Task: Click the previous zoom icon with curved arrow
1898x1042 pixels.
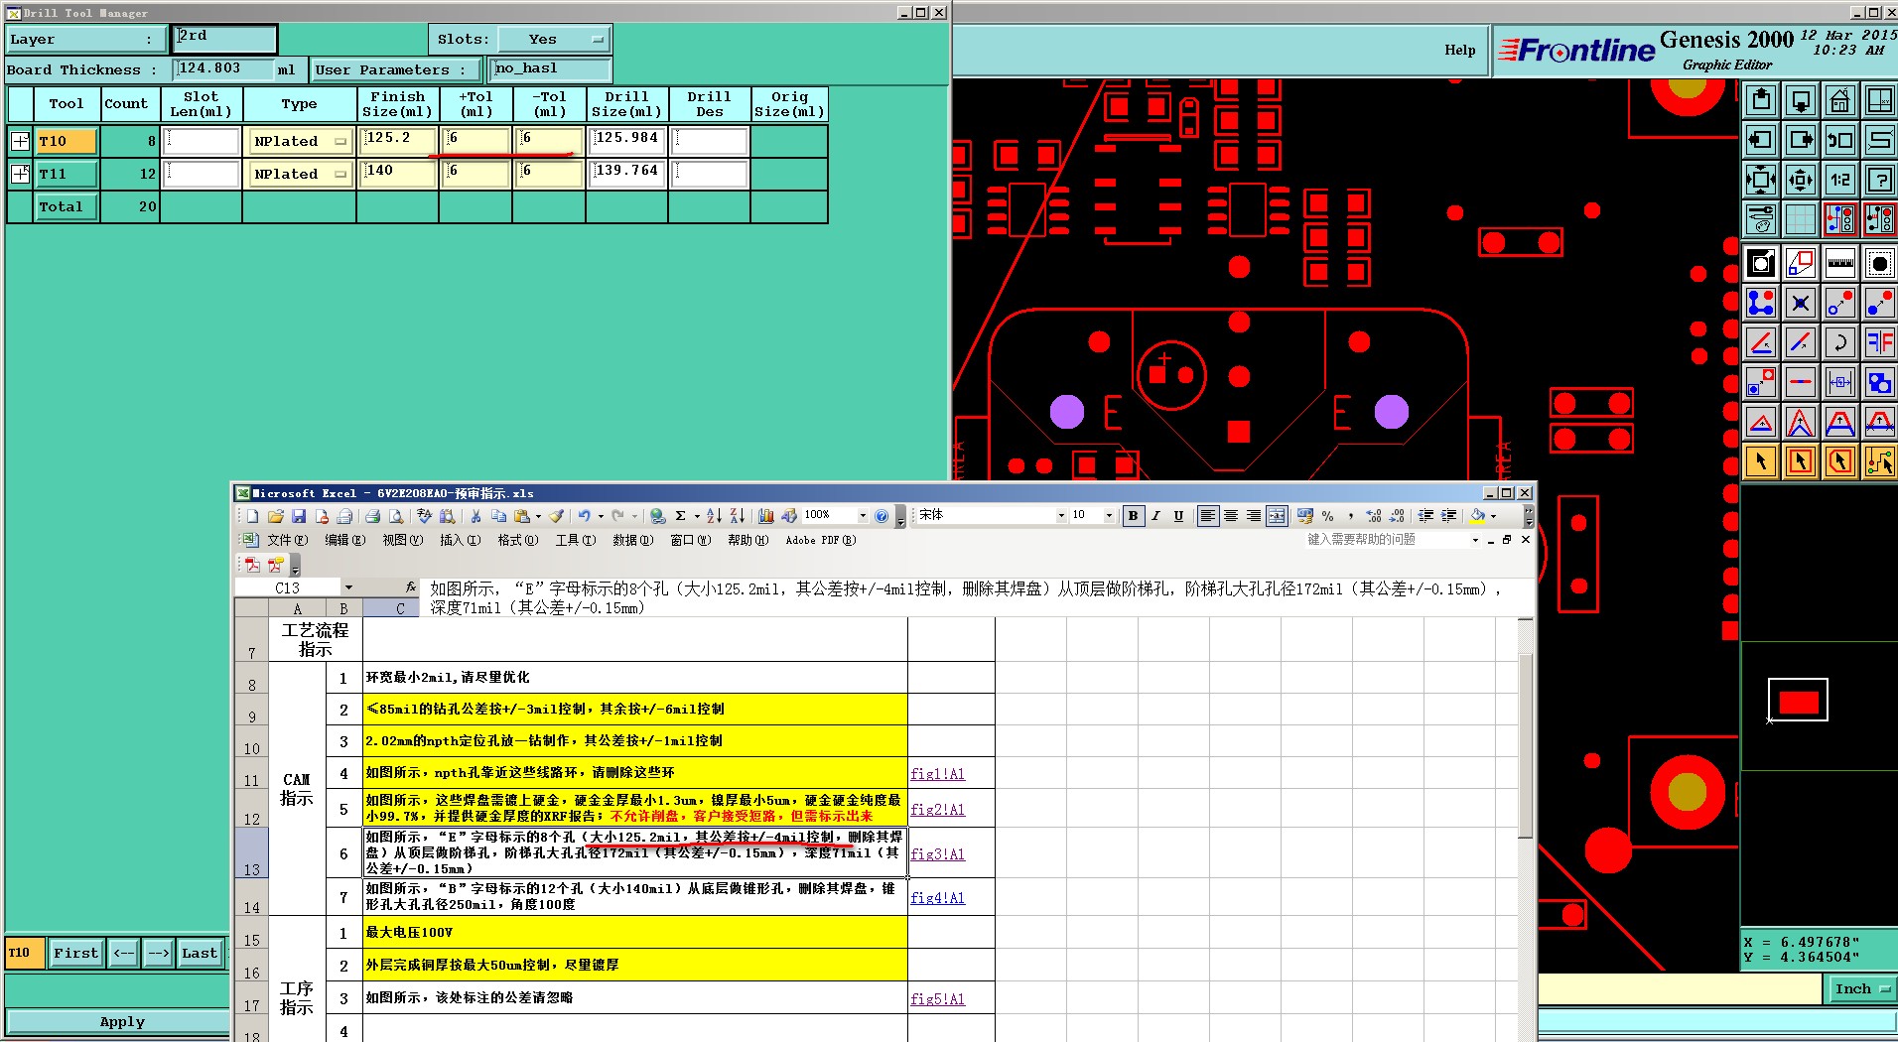Action: click(x=1839, y=140)
